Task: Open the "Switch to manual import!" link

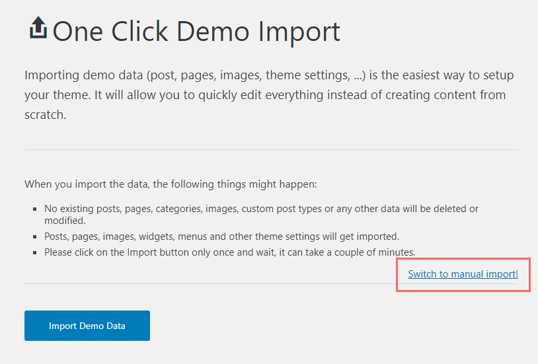Action: tap(463, 274)
